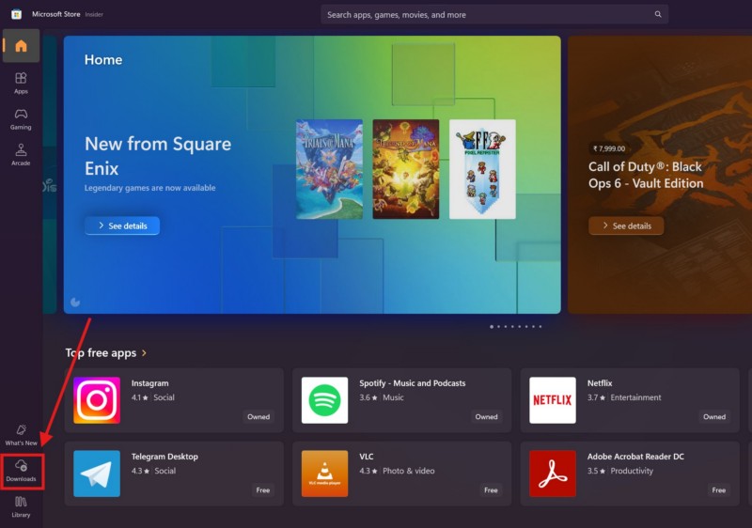The height and width of the screenshot is (528, 752).
Task: Click Owned badge on Netflix card
Action: pyautogui.click(x=714, y=417)
